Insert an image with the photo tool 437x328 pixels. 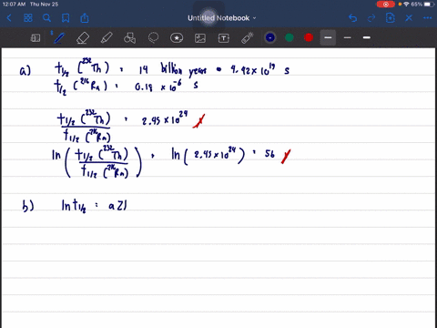tap(200, 38)
